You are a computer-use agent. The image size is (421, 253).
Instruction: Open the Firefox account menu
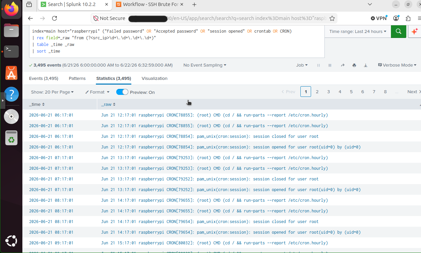point(396,18)
